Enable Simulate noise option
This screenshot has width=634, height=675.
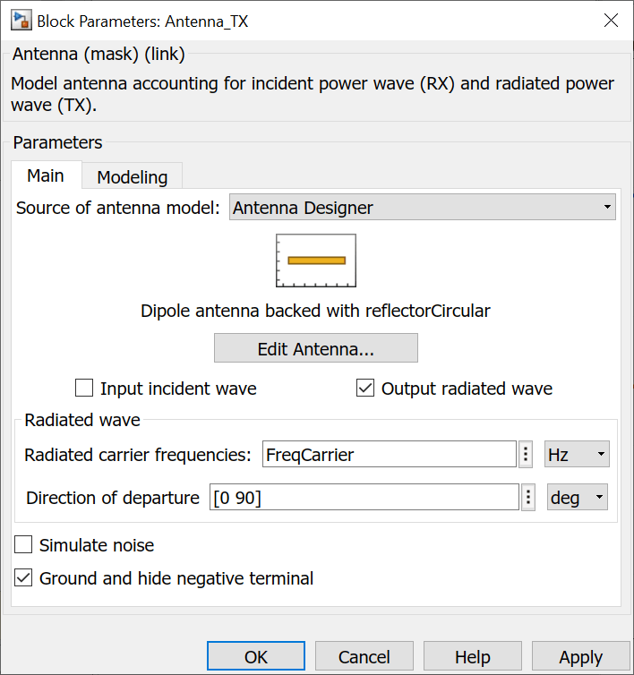point(24,545)
